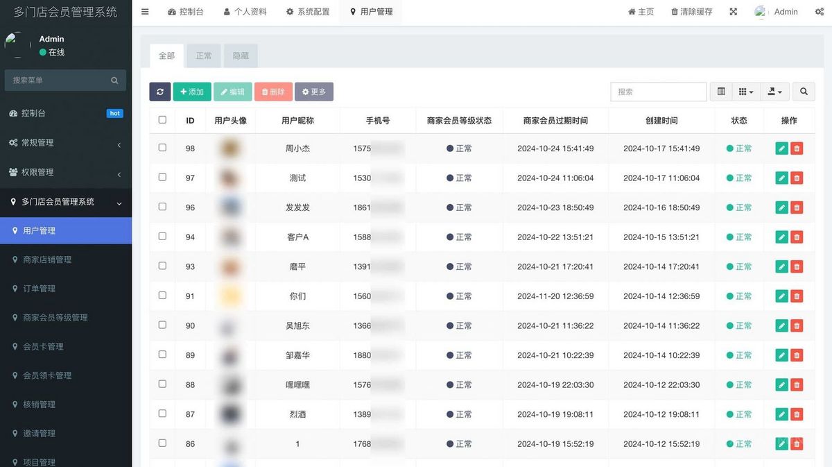Click the clear cache (清除缓存) icon

[690, 11]
